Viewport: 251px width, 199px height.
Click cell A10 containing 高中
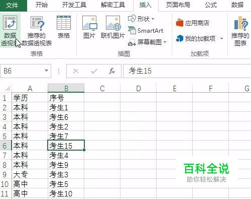point(30,184)
